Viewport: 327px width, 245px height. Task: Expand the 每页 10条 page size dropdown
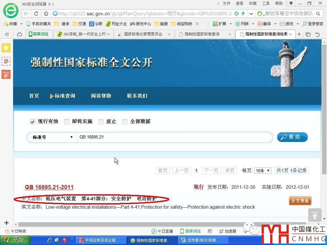click(x=263, y=171)
